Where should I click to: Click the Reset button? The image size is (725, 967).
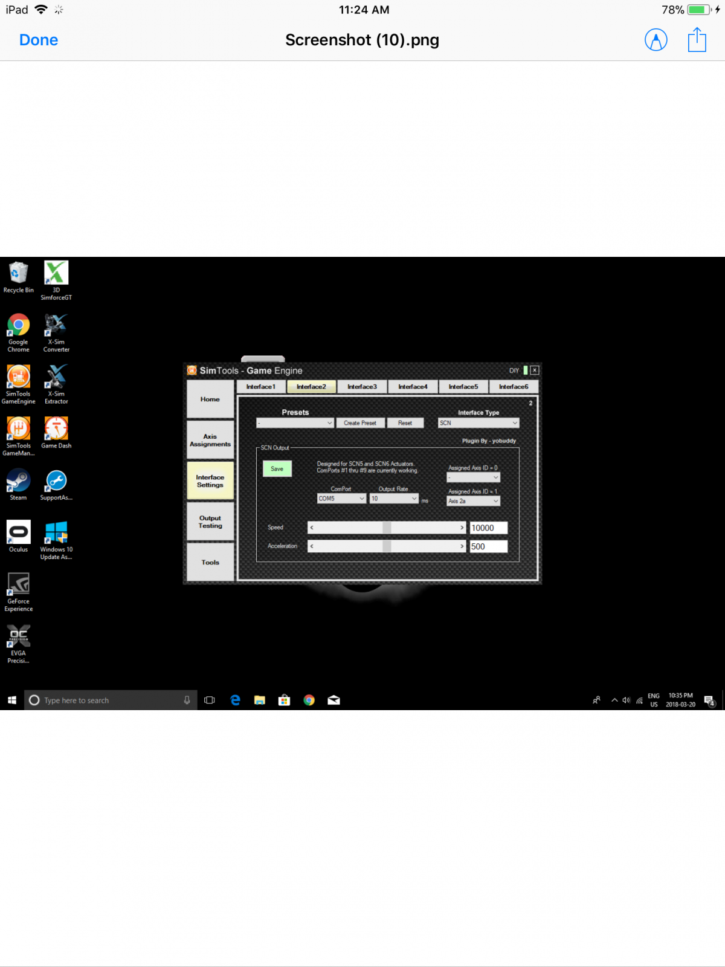coord(405,423)
